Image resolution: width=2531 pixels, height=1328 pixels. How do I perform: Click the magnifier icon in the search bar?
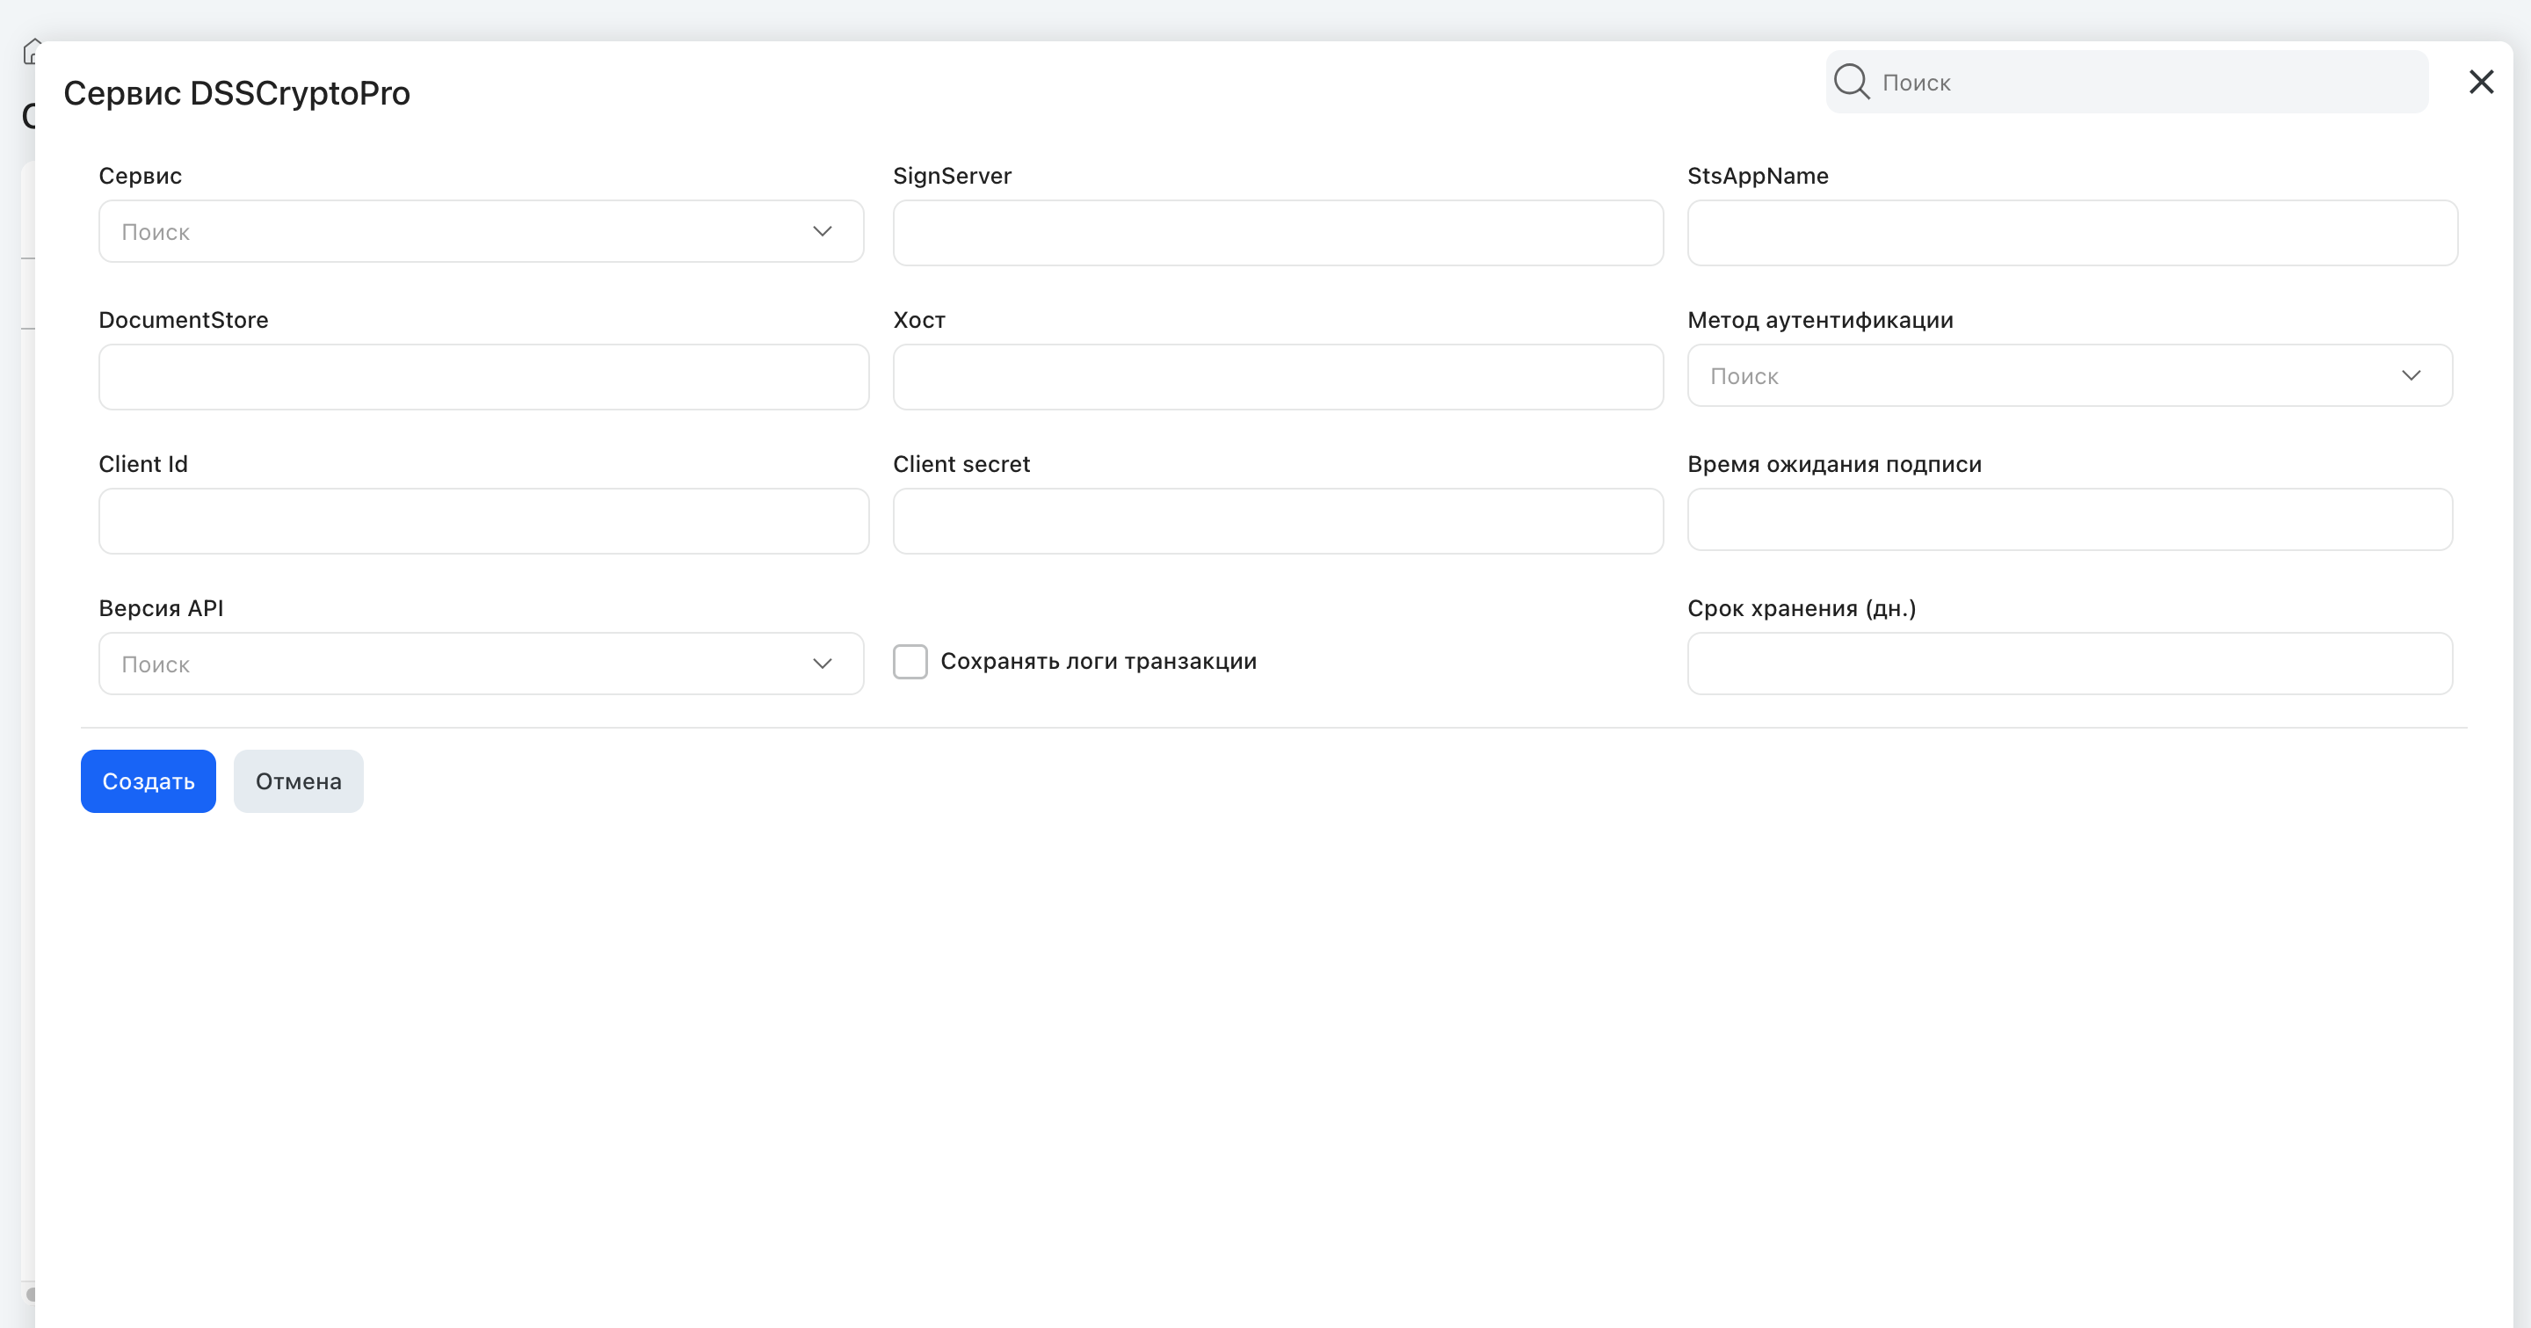pyautogui.click(x=1851, y=82)
